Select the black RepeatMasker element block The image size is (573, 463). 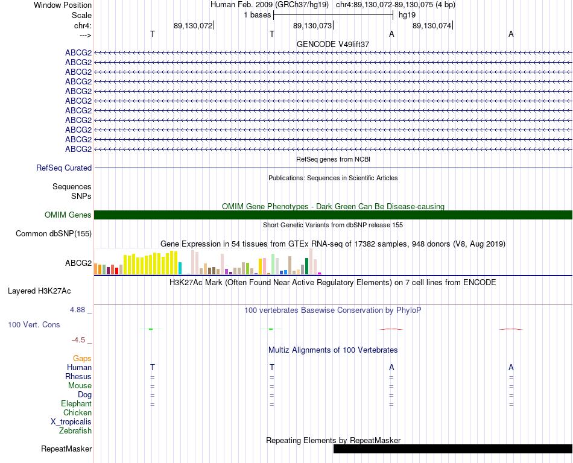453,449
